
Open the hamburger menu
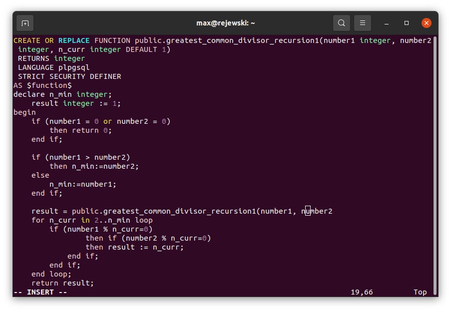pos(363,23)
